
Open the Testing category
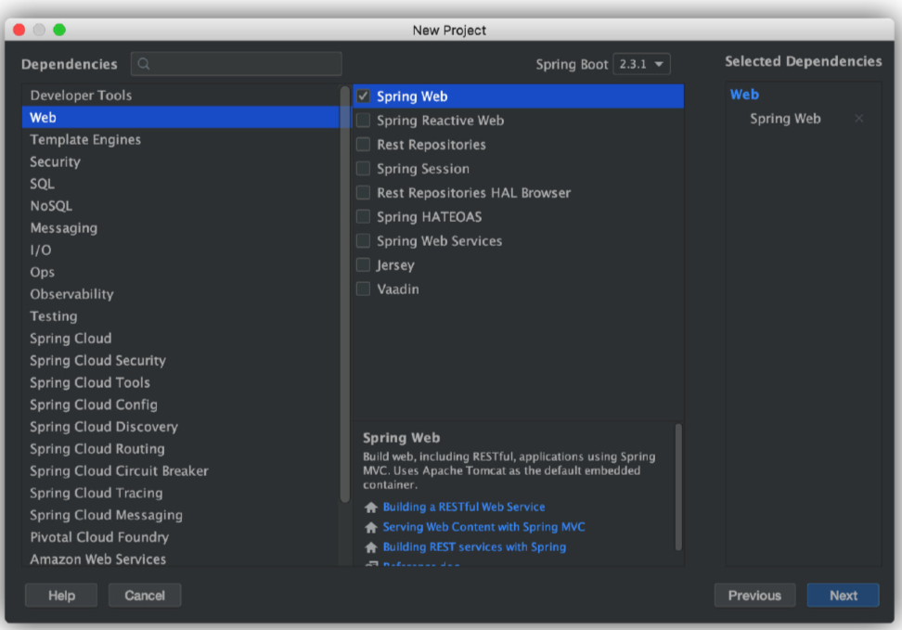[x=181, y=316]
